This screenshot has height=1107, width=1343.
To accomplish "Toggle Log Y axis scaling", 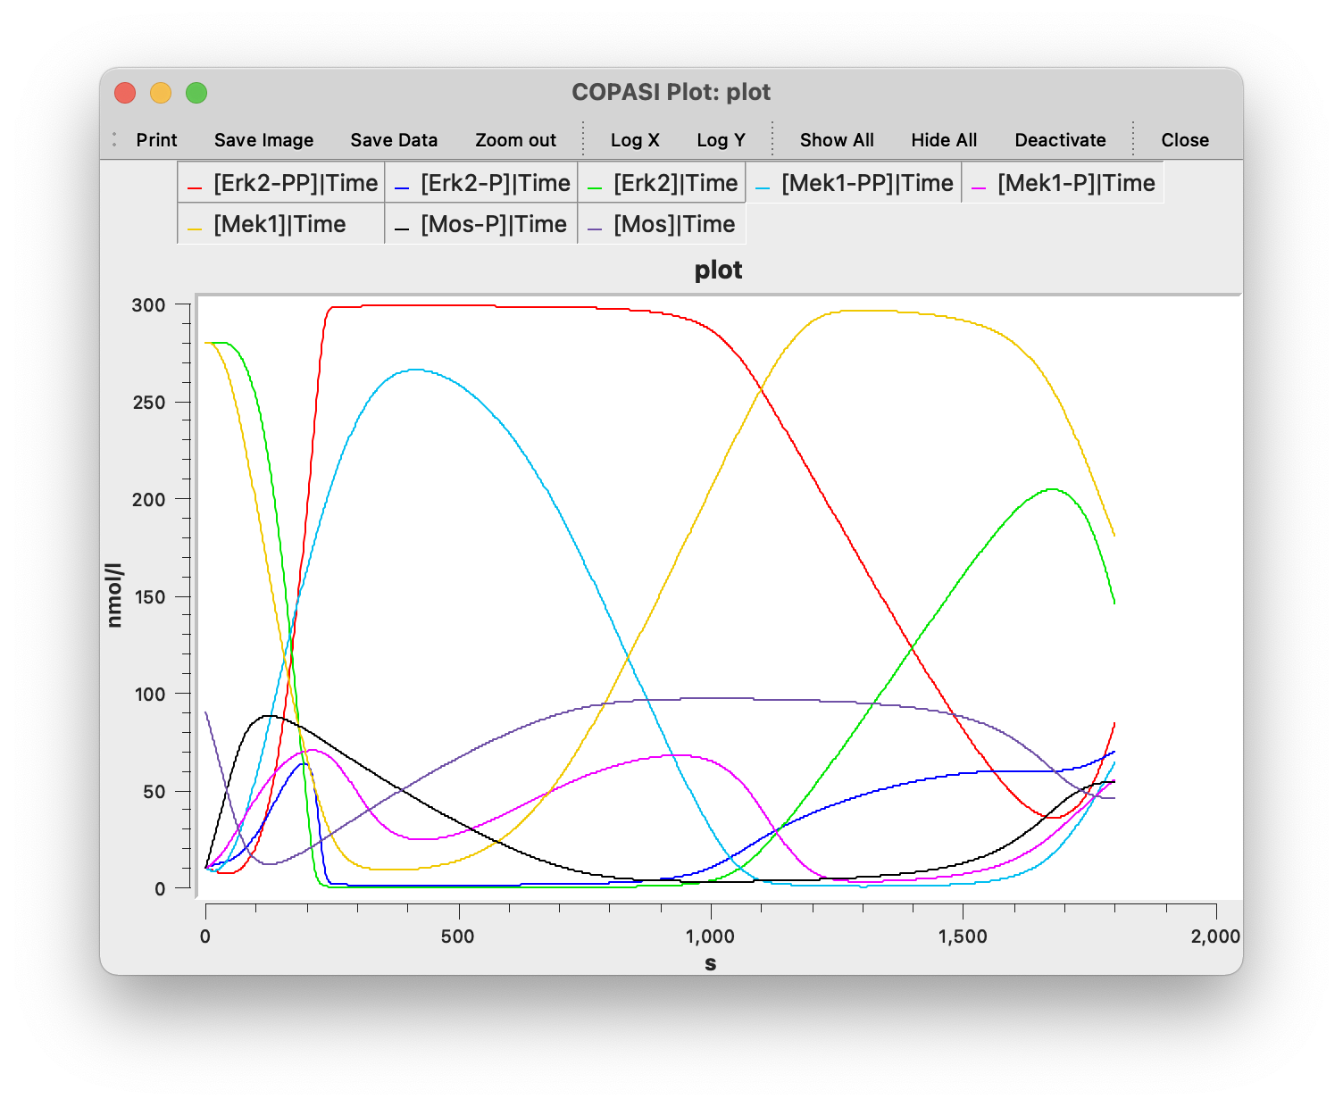I will pyautogui.click(x=721, y=140).
